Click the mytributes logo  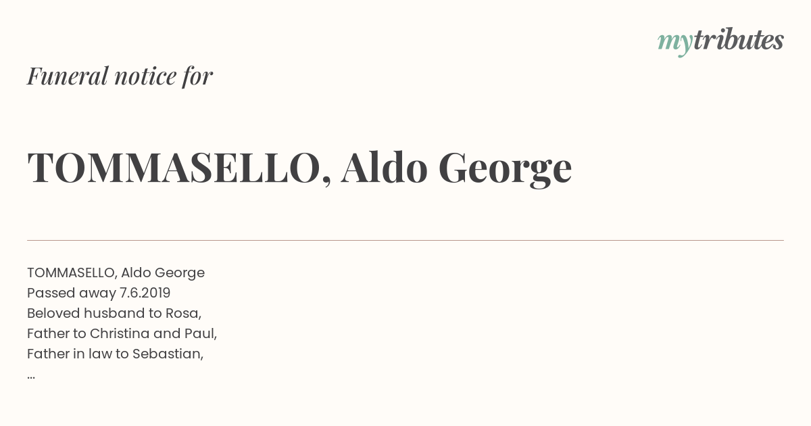(720, 41)
